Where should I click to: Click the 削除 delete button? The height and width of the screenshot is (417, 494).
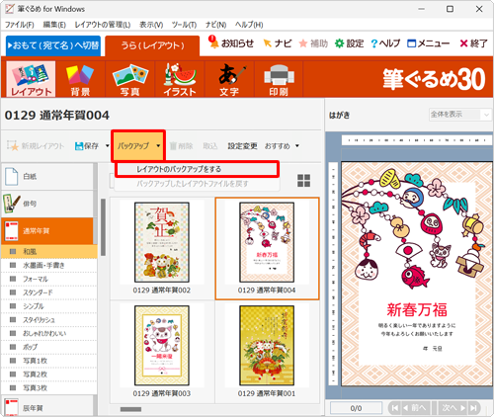pyautogui.click(x=181, y=146)
